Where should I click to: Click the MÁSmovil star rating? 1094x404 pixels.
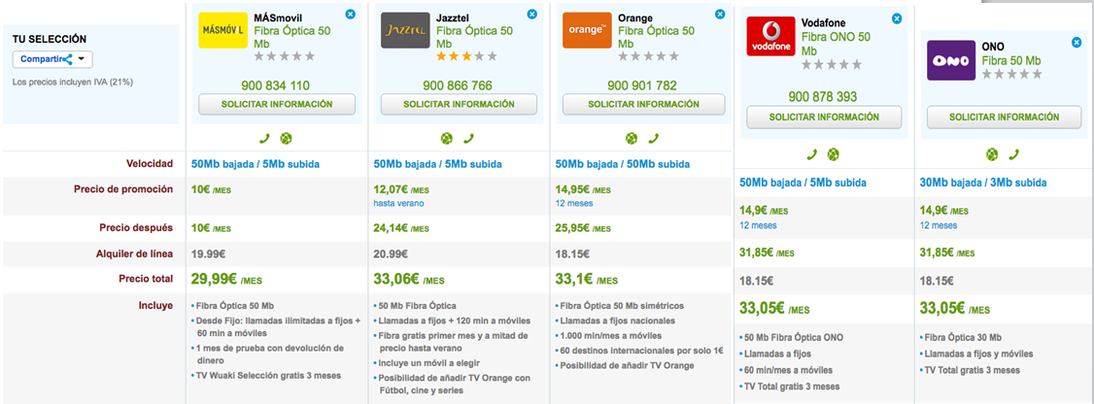click(x=284, y=55)
